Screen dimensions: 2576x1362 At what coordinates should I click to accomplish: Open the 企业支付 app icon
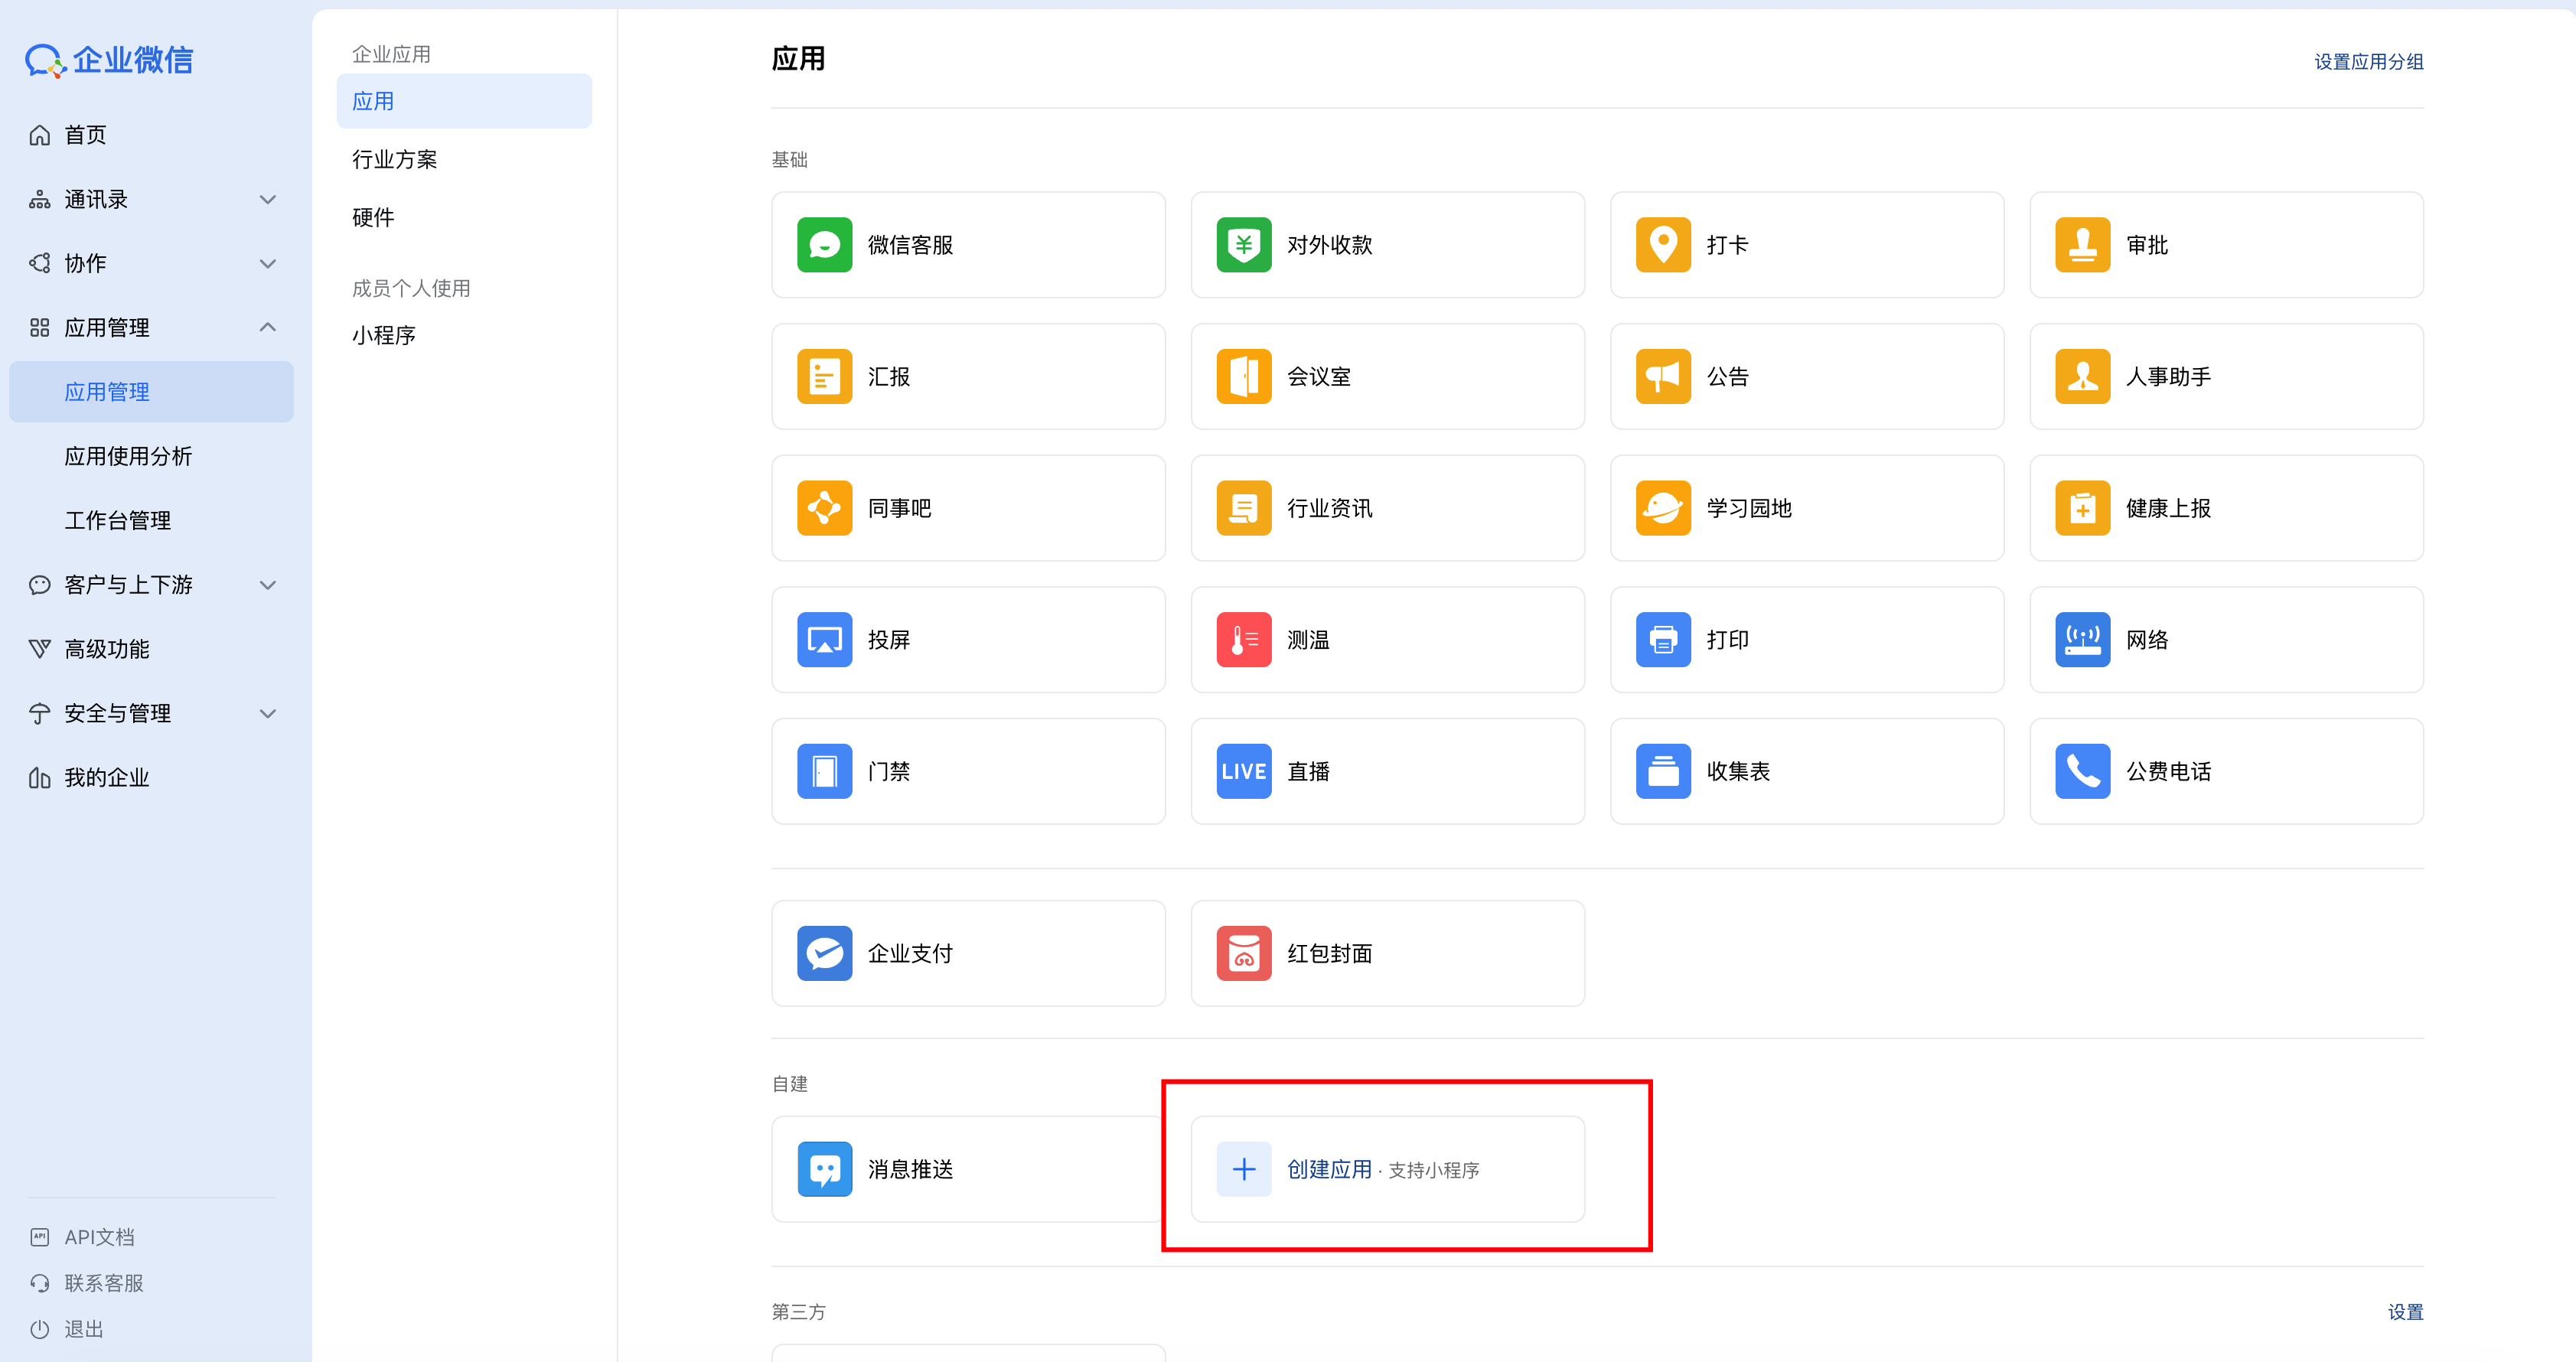pos(824,953)
